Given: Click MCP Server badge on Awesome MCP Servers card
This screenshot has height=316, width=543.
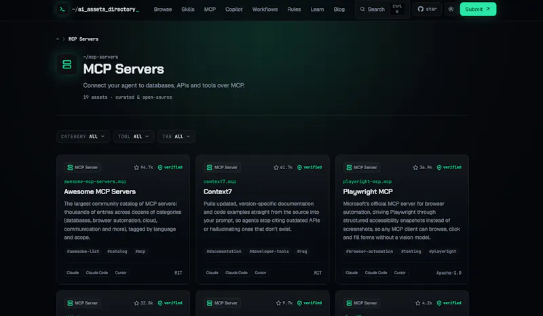Looking at the screenshot, I should [82, 168].
